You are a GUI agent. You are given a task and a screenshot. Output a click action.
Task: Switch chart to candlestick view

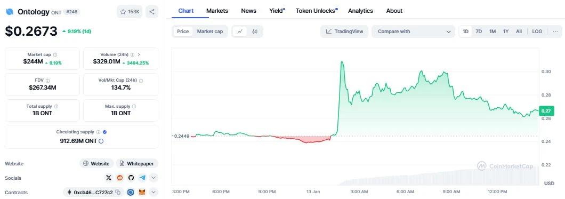255,31
